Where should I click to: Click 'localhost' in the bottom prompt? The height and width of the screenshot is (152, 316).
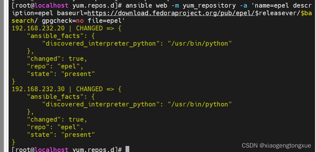pyautogui.click(x=51, y=149)
